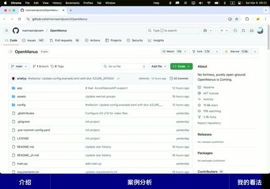
Task: Switch to the Pull requests tab
Action: point(64,40)
